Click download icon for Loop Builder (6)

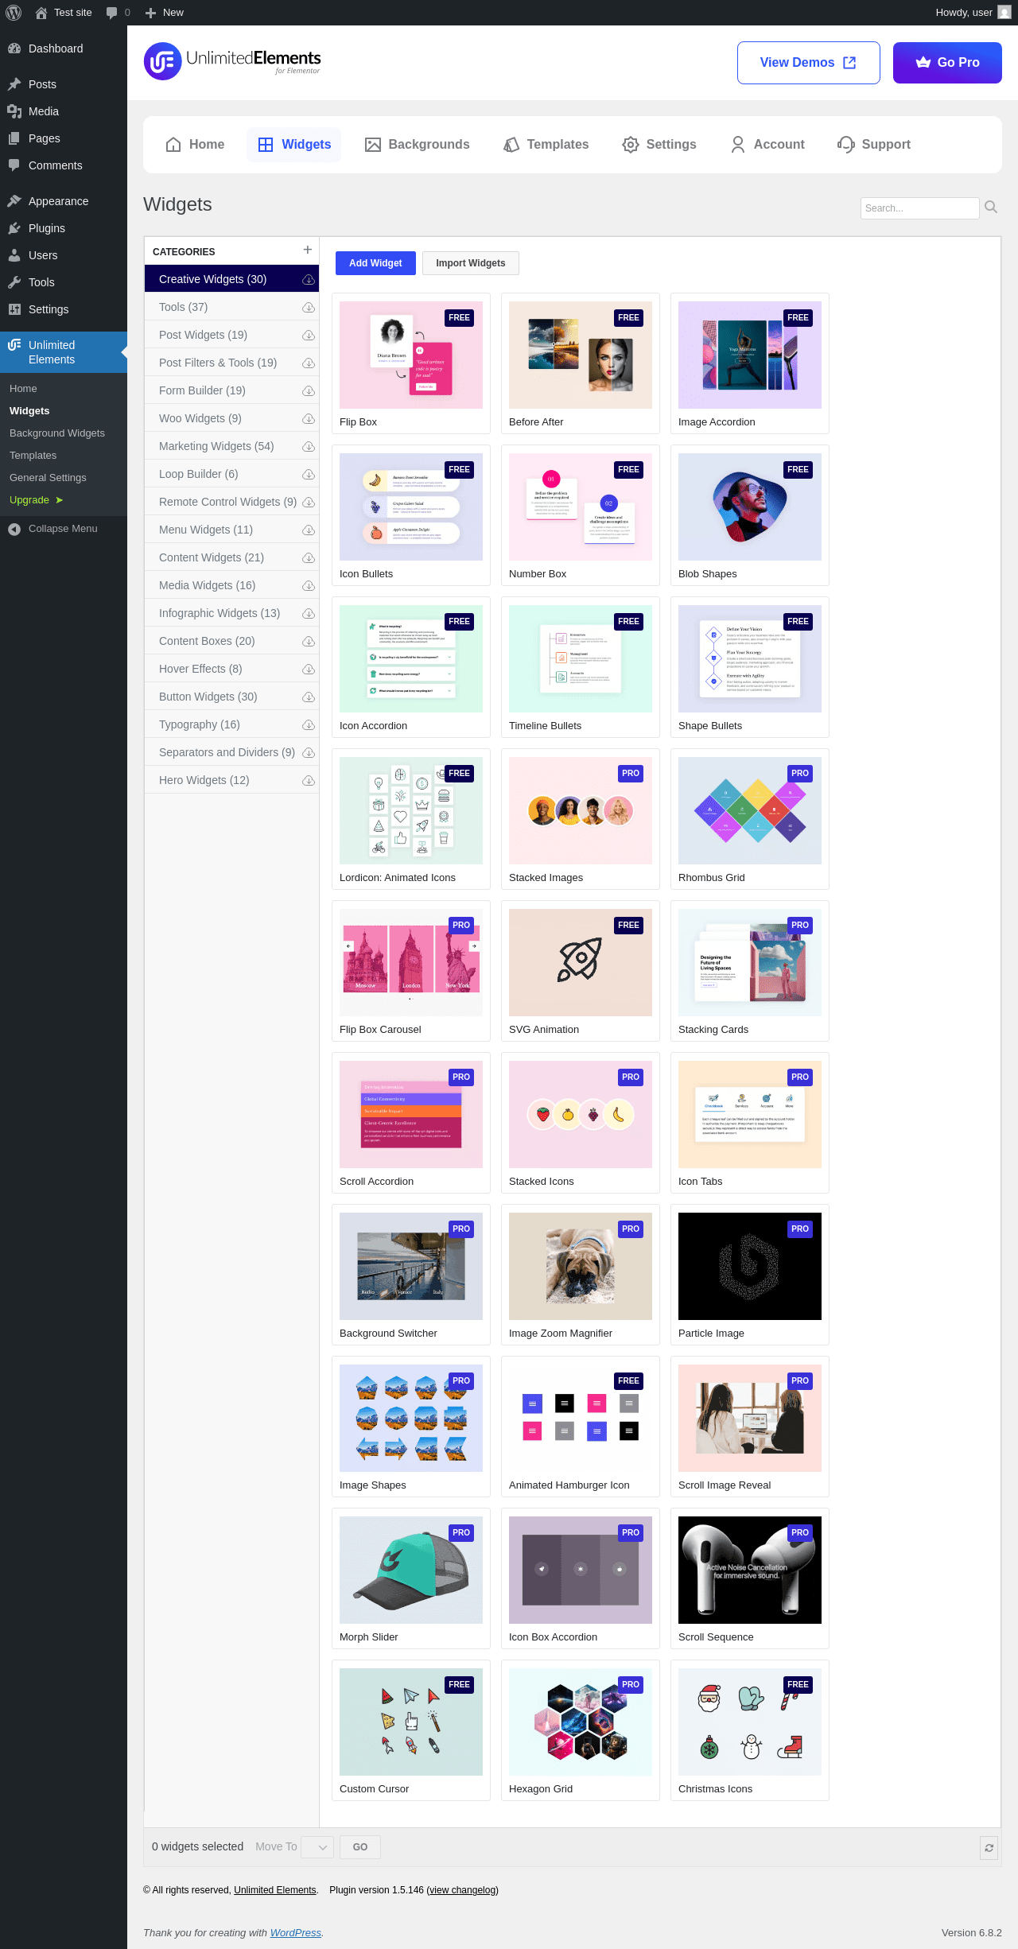pyautogui.click(x=309, y=475)
